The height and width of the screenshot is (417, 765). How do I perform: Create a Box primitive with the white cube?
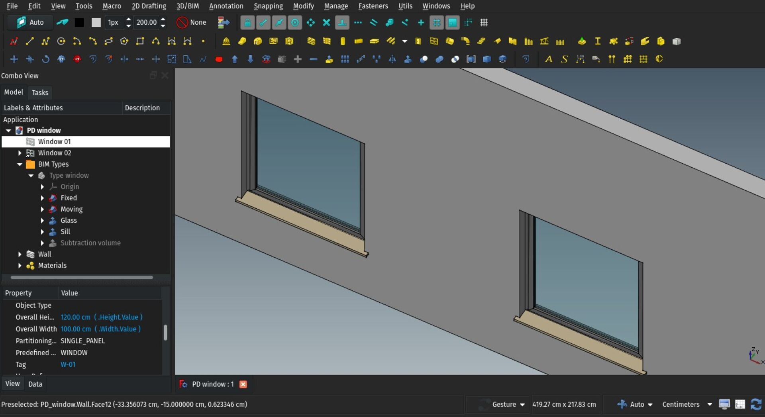coord(677,41)
